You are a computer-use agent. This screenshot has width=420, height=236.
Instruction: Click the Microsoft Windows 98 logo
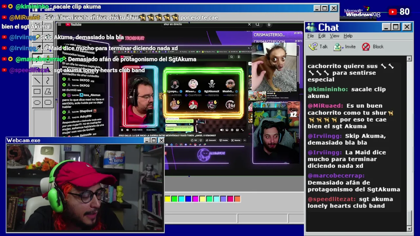(362, 12)
